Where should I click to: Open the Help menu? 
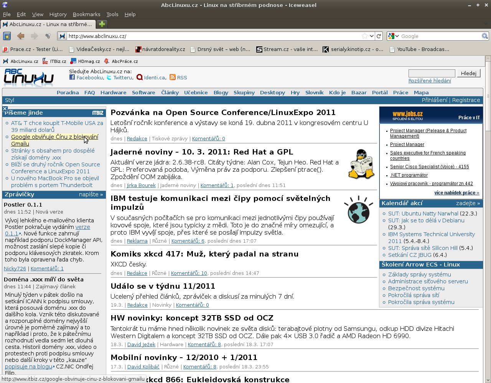130,14
